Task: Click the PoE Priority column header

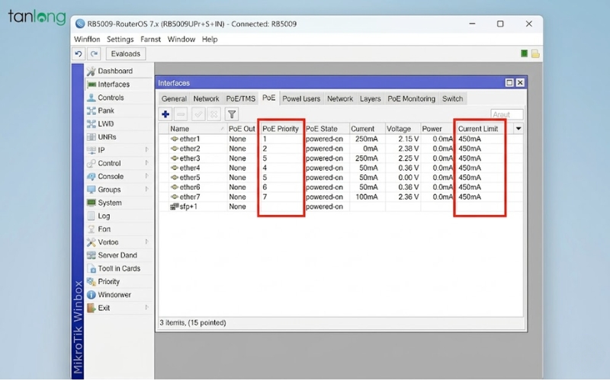Action: 281,129
